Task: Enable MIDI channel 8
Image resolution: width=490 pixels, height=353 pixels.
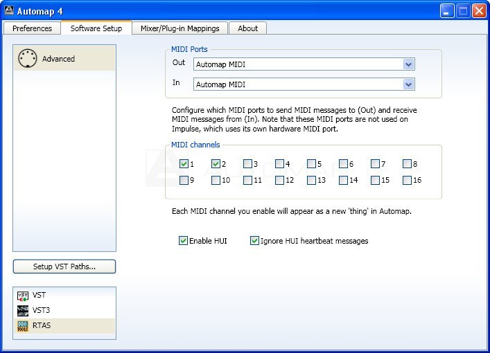Action: tap(407, 163)
